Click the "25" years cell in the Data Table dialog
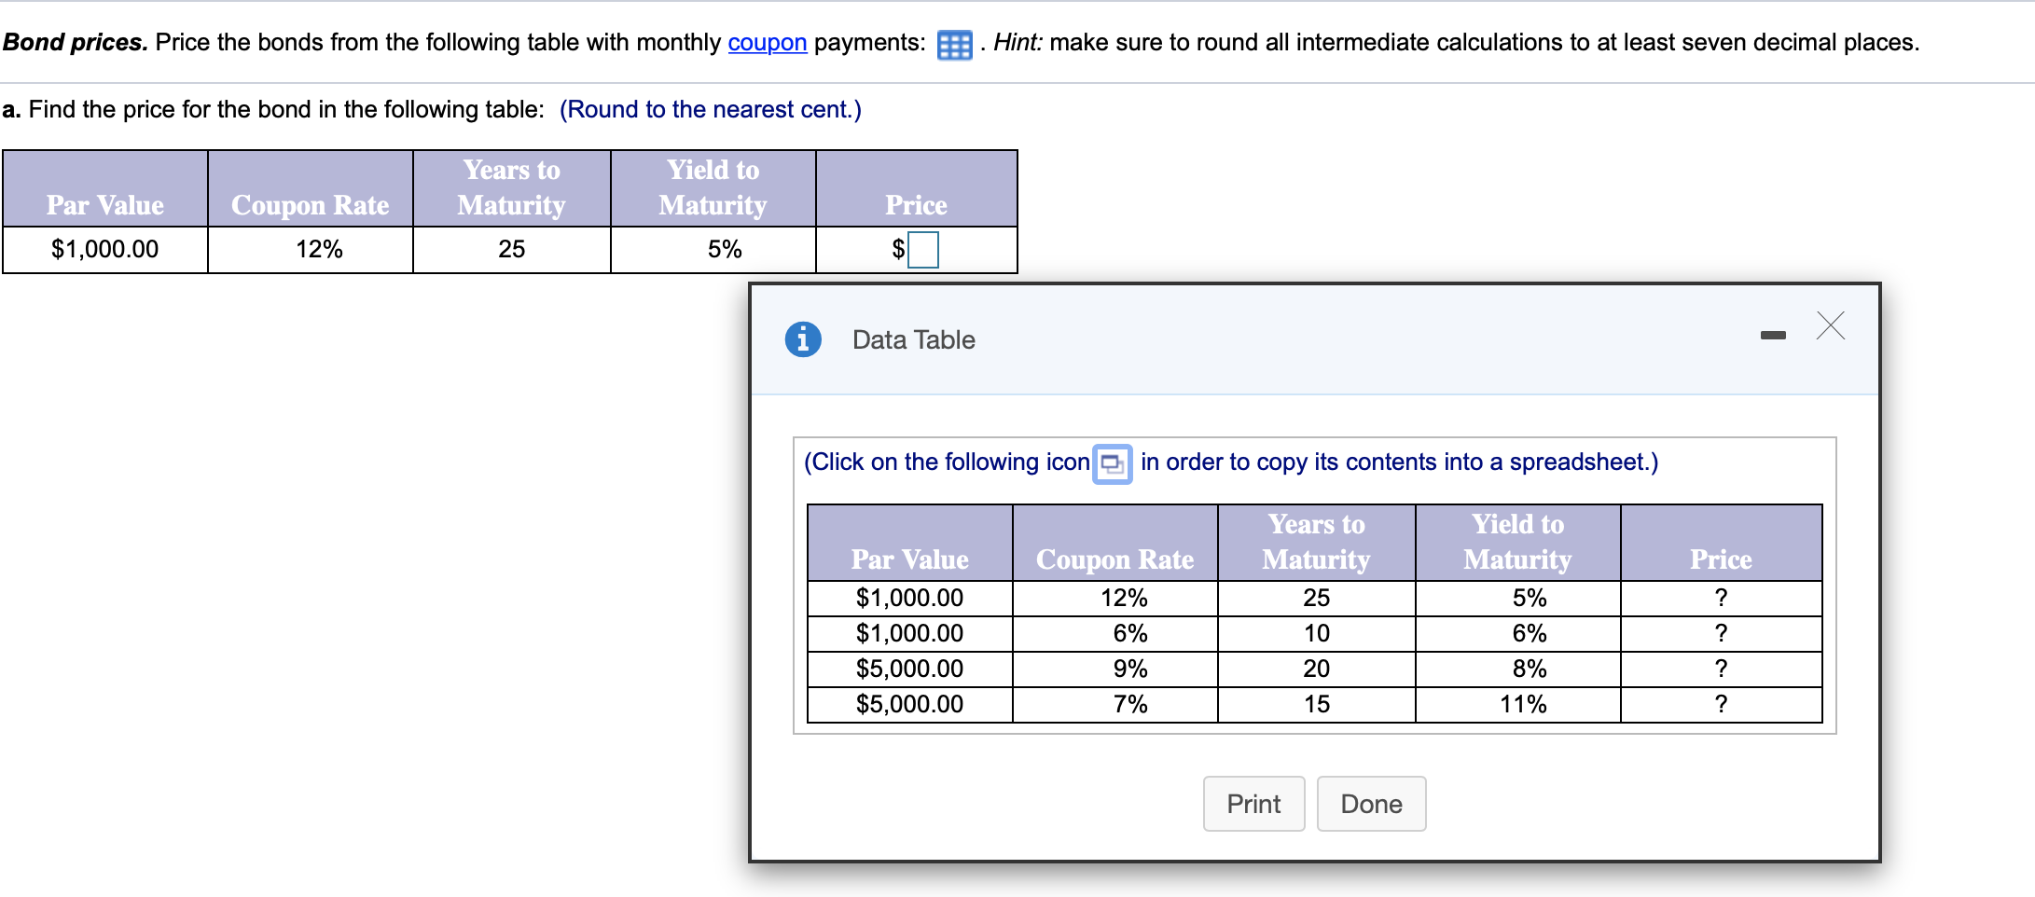Screen dimensions: 2035x897 (1316, 598)
